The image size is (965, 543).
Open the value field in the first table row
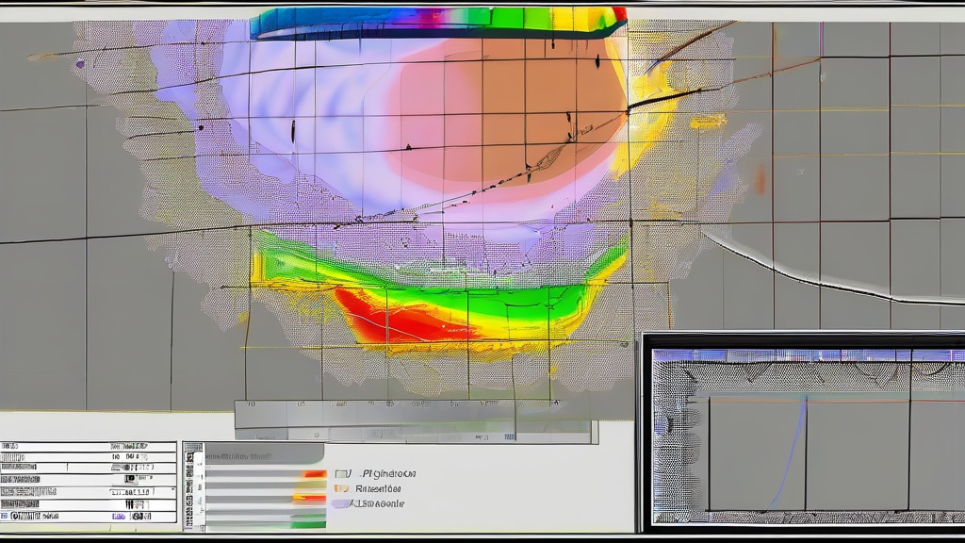point(129,445)
